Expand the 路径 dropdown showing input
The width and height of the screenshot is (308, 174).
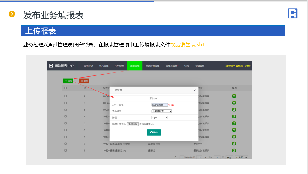pos(159,117)
